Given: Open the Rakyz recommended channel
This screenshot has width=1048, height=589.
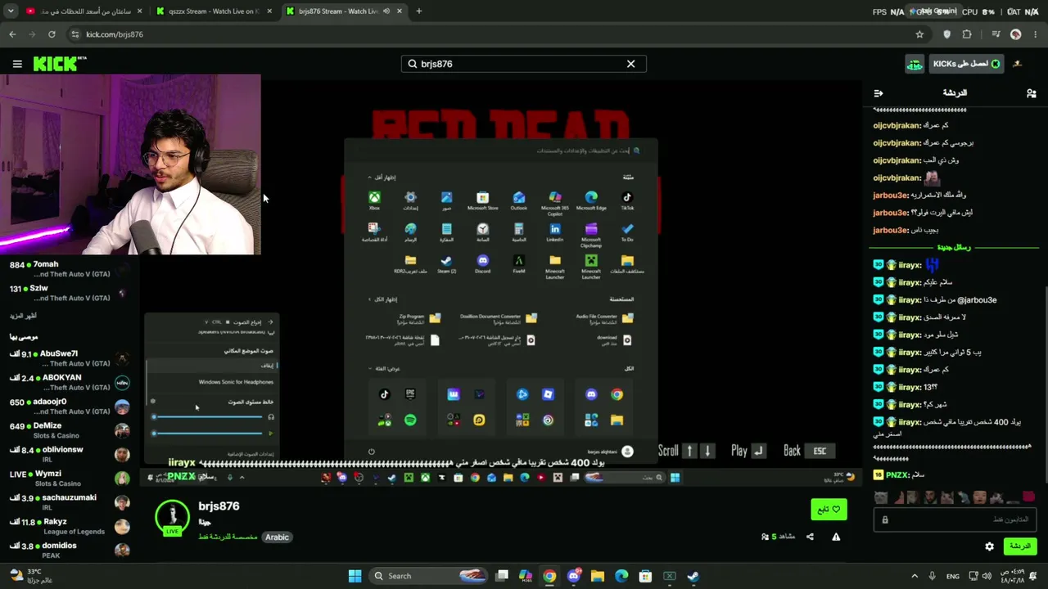Looking at the screenshot, I should point(70,526).
